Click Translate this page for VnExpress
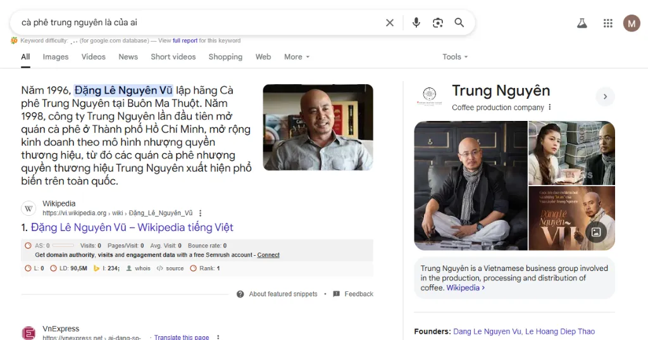This screenshot has height=340, width=648. [x=182, y=337]
